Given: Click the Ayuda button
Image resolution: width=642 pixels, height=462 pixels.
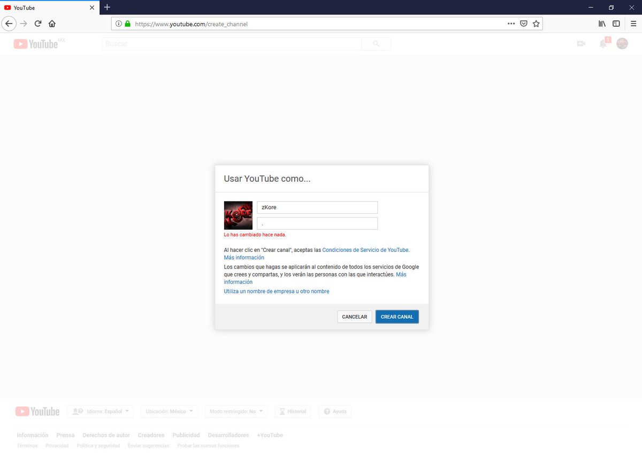Looking at the screenshot, I should 335,411.
